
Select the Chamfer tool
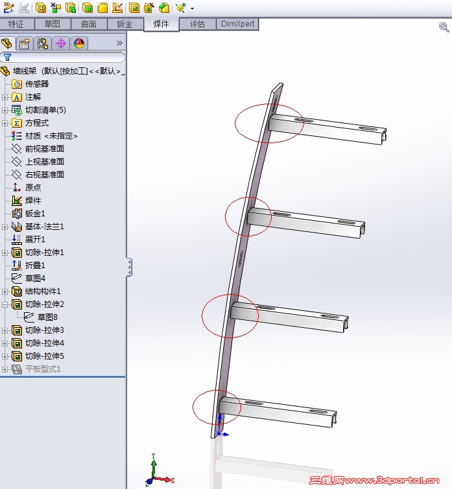164,8
